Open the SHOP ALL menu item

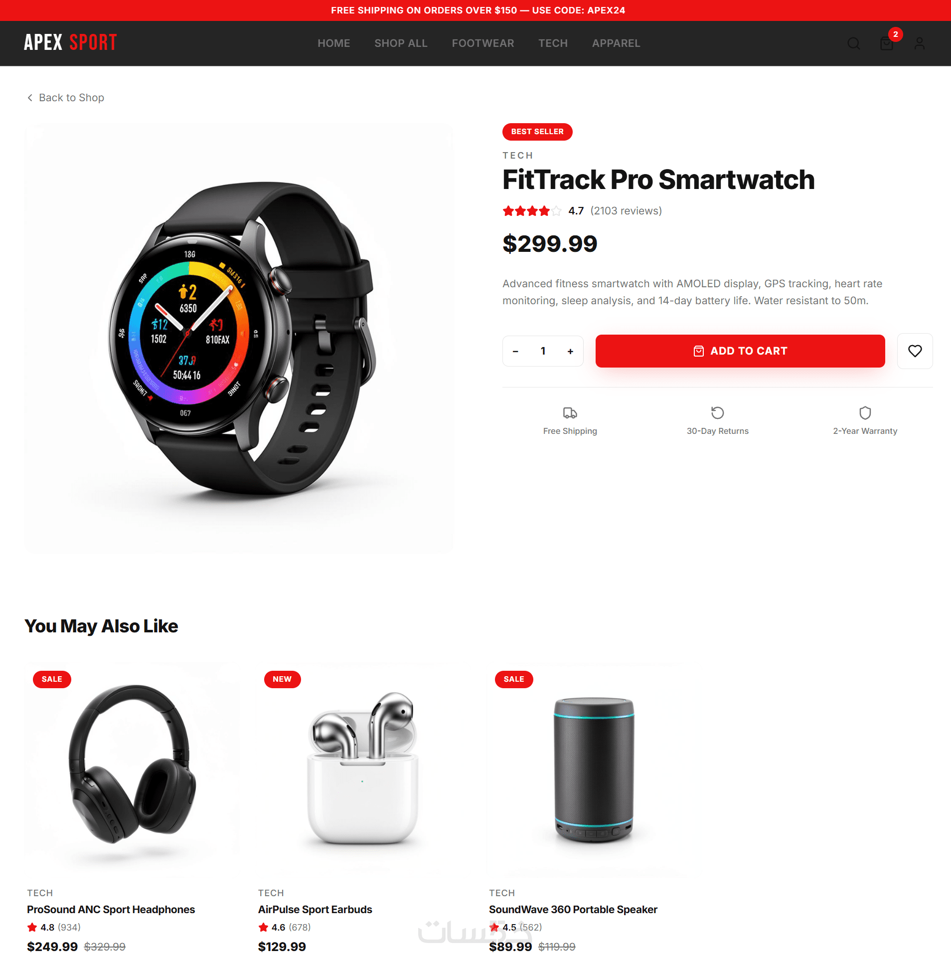[x=401, y=43]
